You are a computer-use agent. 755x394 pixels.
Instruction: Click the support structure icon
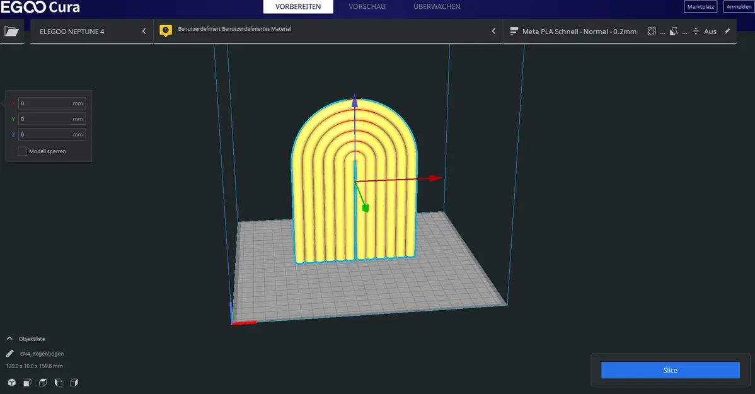coord(674,32)
